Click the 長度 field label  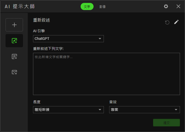[37, 102]
